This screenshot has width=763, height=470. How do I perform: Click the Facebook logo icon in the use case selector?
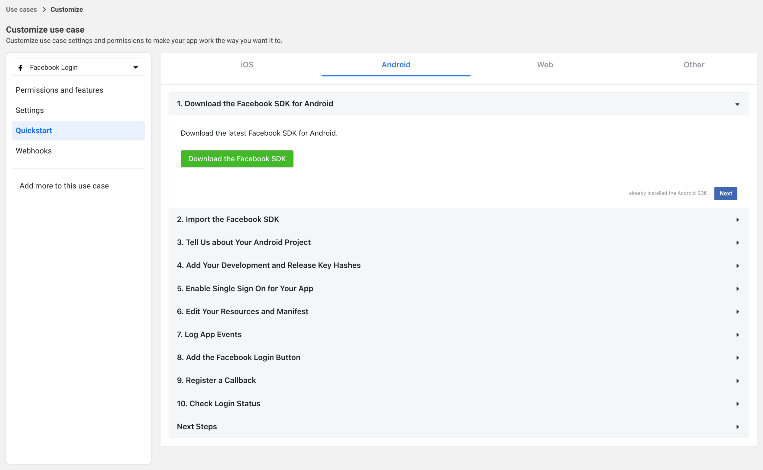click(21, 67)
